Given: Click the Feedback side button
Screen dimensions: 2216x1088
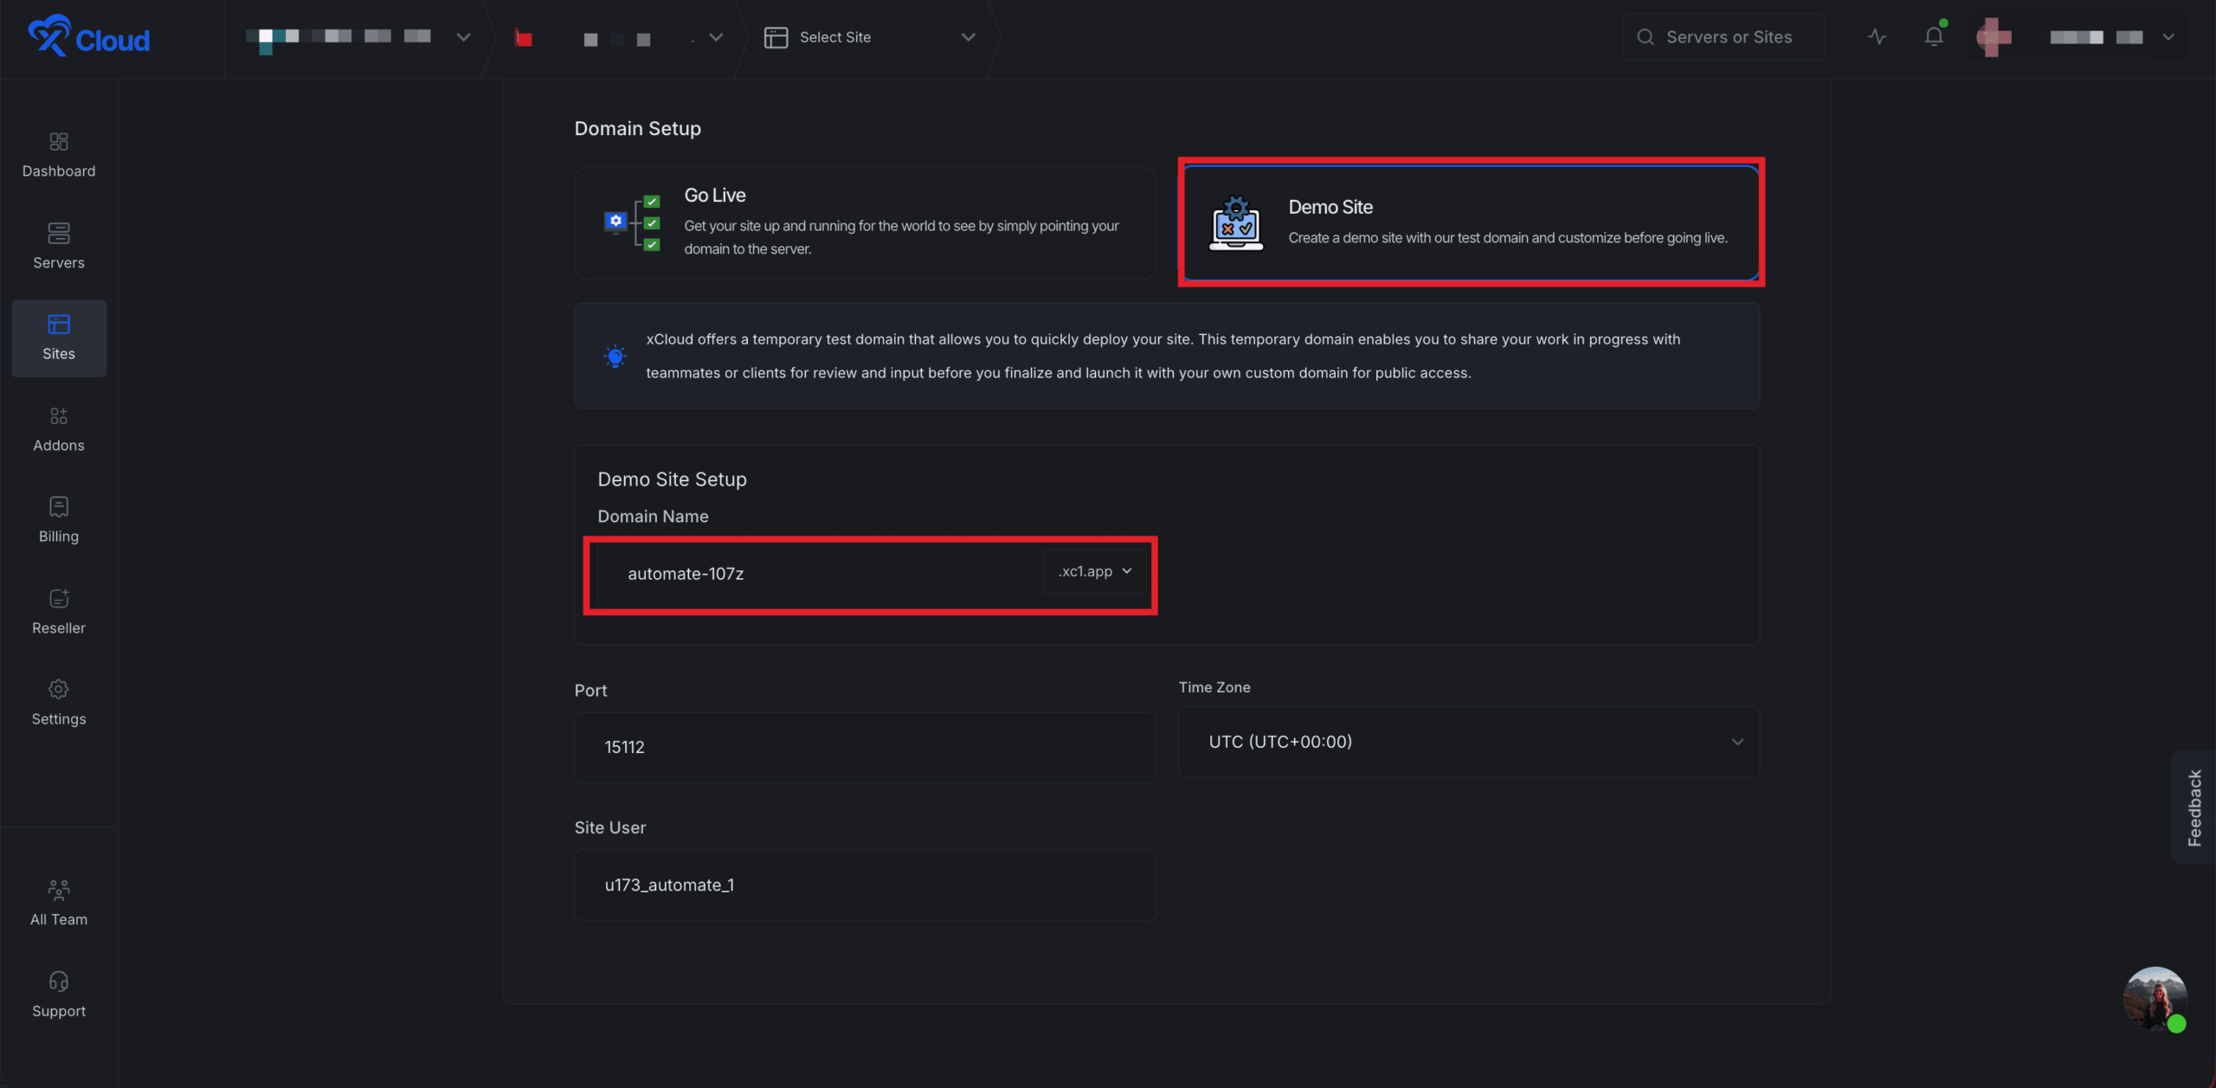Looking at the screenshot, I should tap(2194, 807).
